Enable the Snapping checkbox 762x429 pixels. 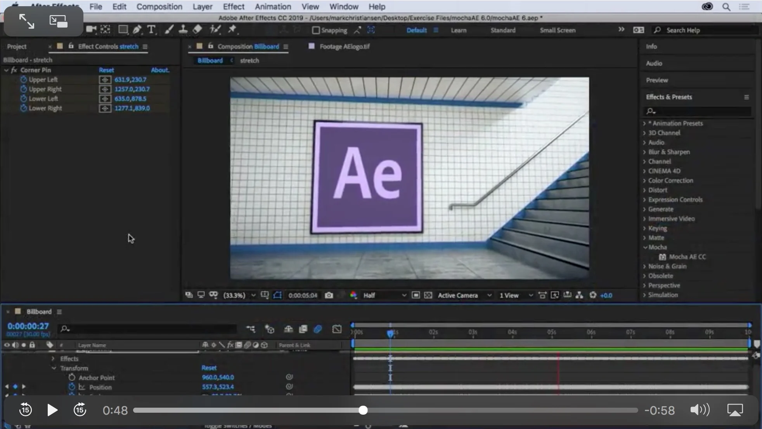point(316,30)
